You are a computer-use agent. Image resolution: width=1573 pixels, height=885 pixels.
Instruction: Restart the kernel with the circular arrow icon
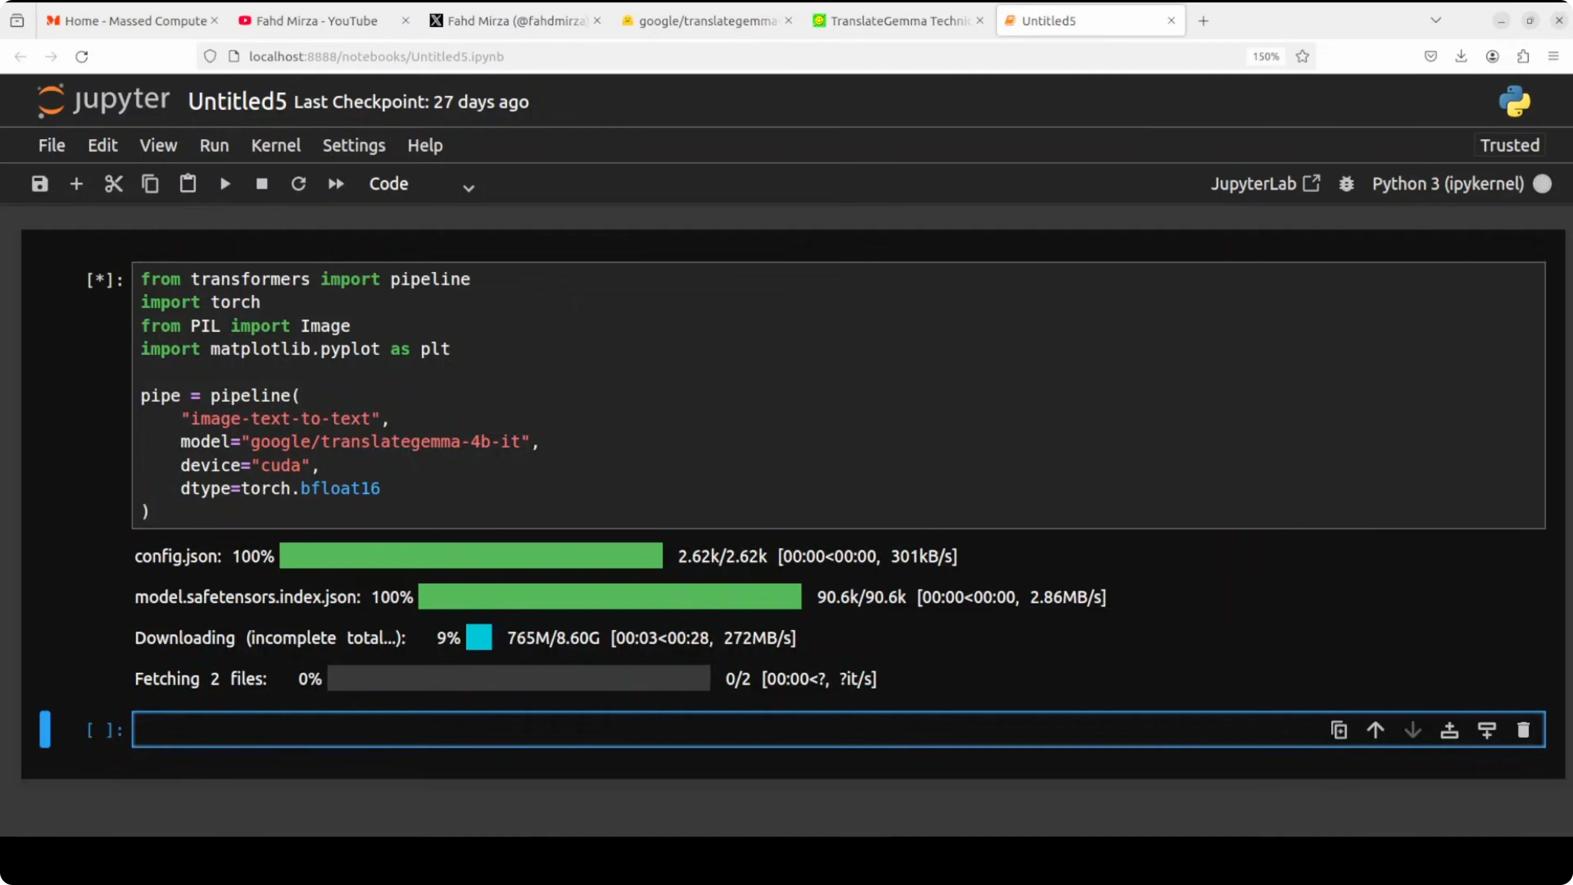pyautogui.click(x=299, y=184)
